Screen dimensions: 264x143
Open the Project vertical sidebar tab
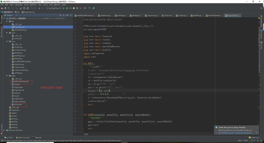2,19
